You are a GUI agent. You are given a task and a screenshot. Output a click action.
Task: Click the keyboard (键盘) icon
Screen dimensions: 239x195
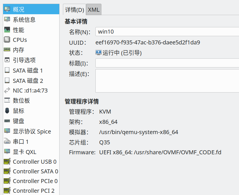click(7, 121)
